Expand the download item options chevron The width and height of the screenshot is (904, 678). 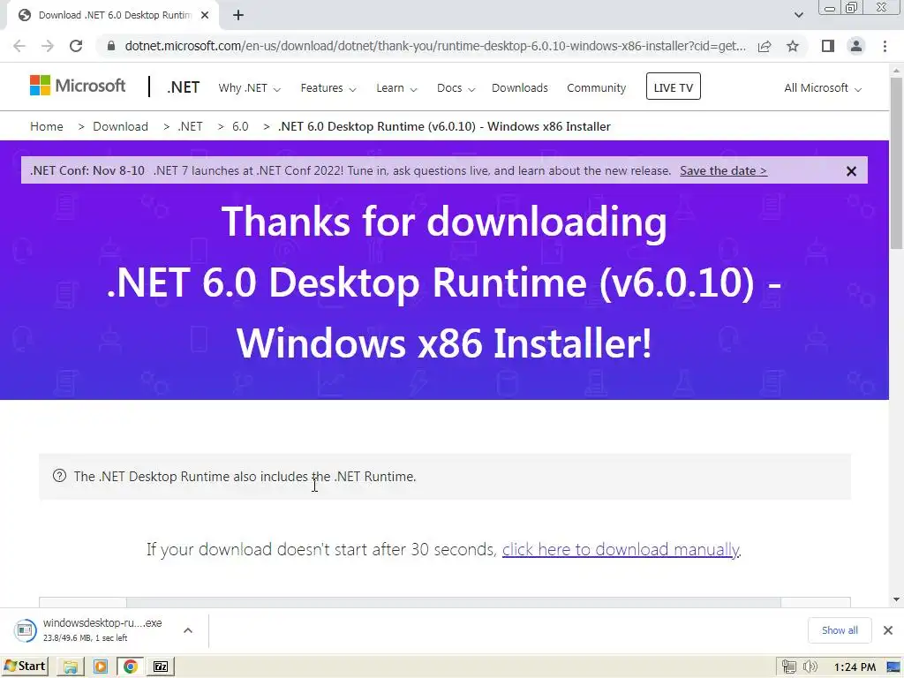tap(188, 630)
